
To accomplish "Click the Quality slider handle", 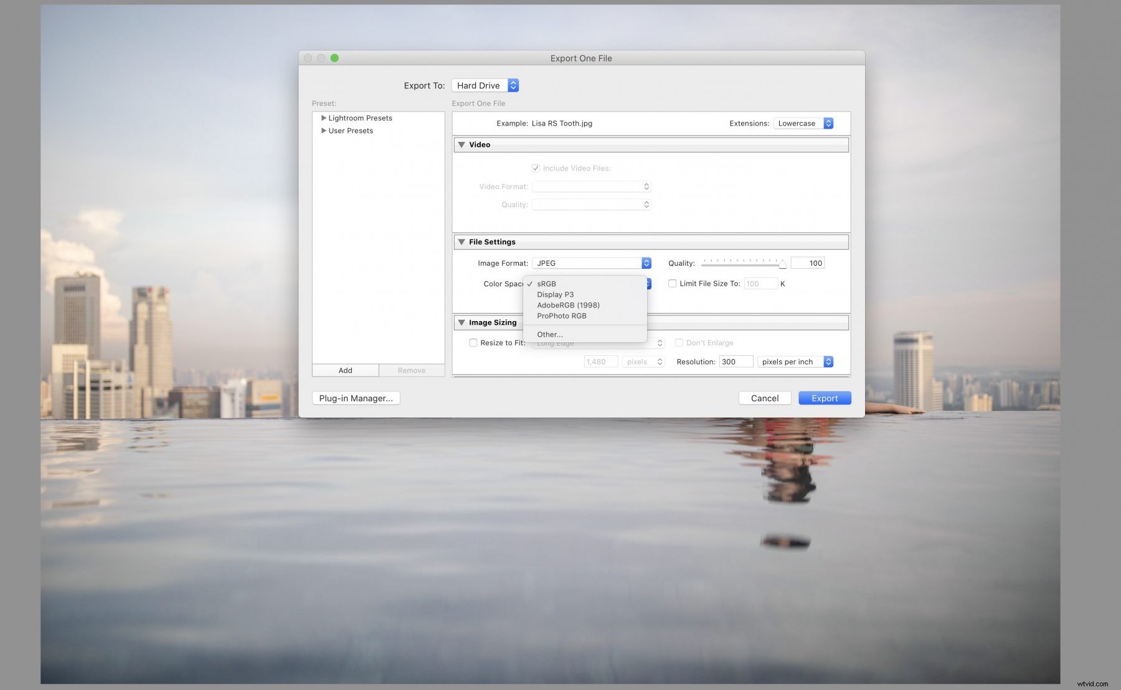I will pos(782,264).
